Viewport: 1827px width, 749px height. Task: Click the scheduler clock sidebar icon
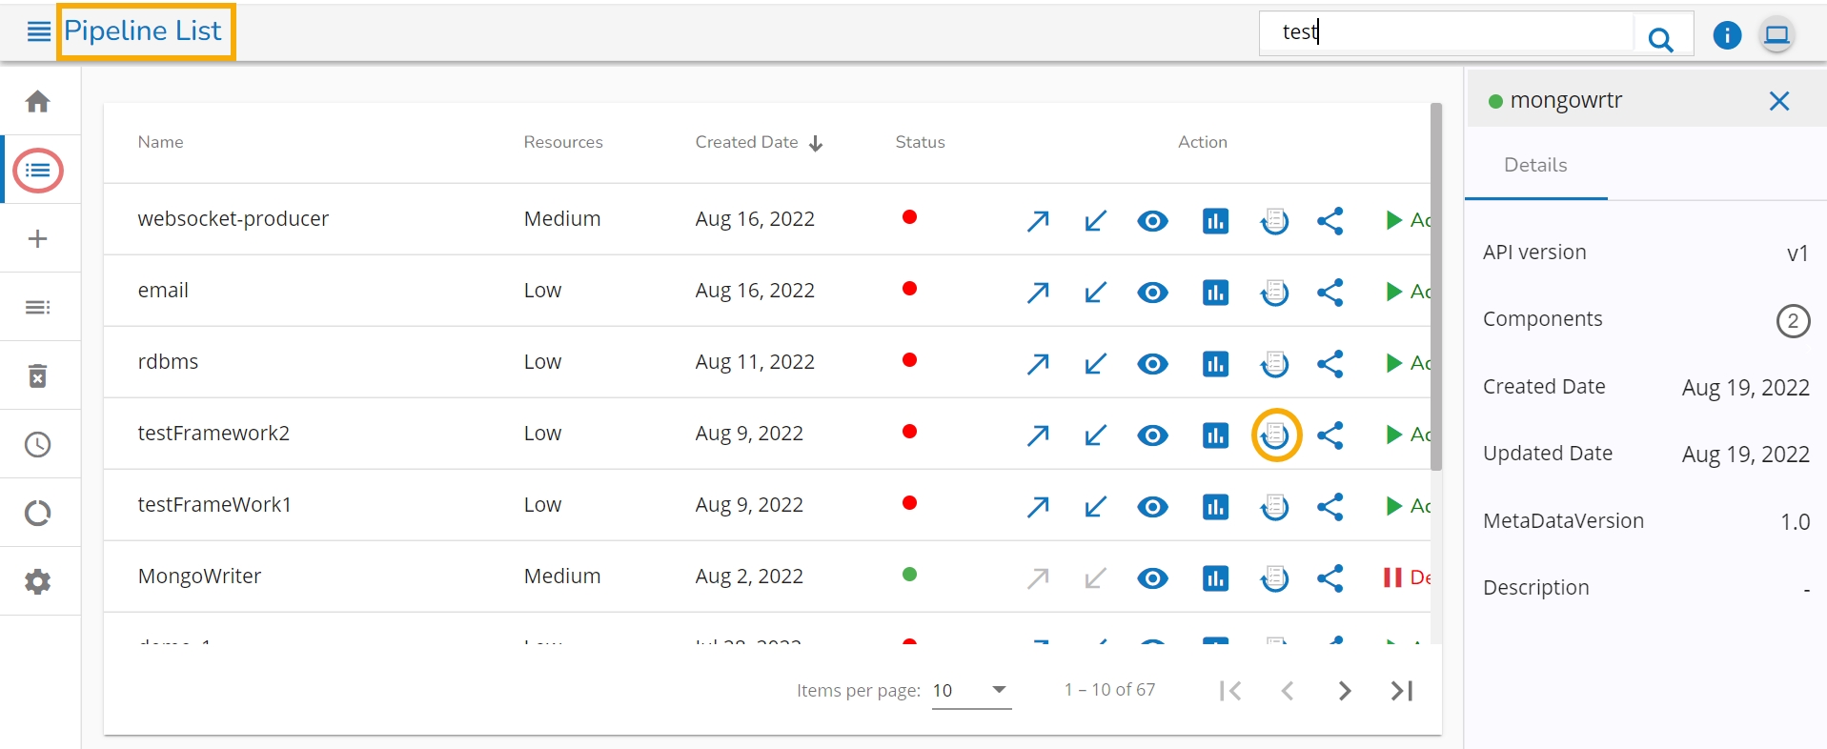(x=38, y=444)
